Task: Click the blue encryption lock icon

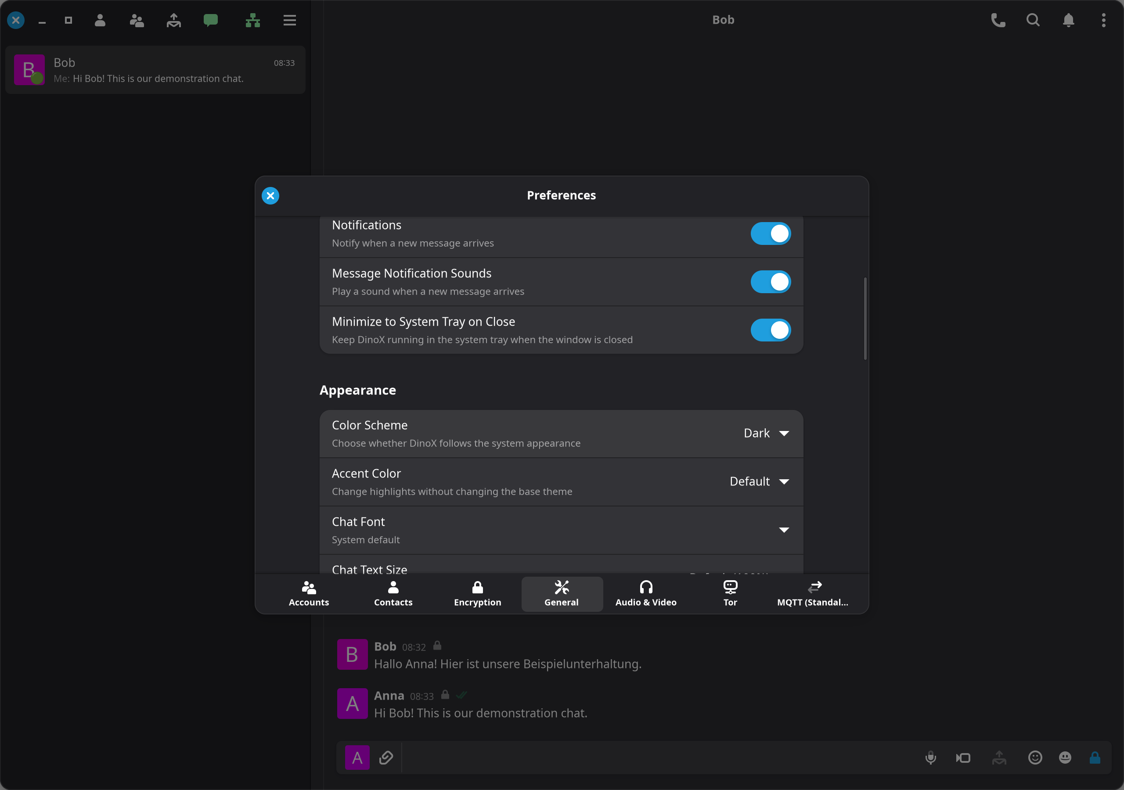Action: [x=1095, y=758]
